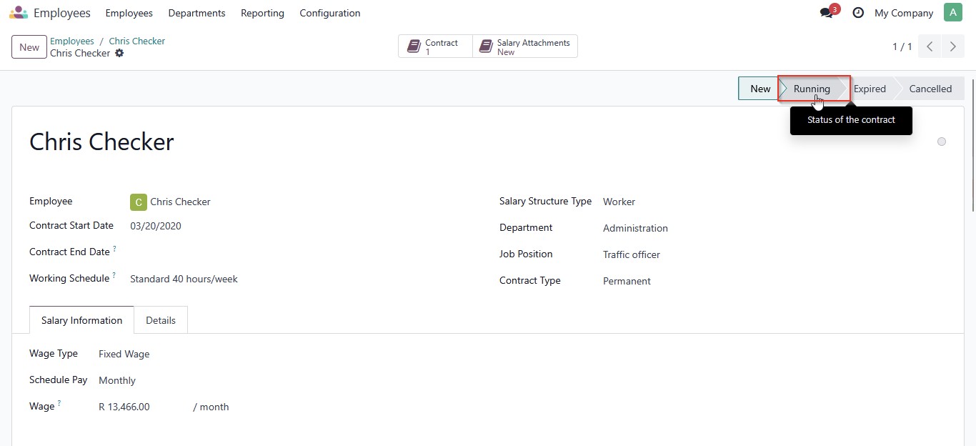Open the Contract 1 smart button
The height and width of the screenshot is (446, 976).
[x=435, y=46]
